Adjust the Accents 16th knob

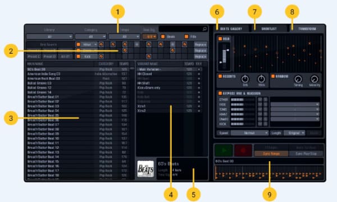[x=261, y=79]
